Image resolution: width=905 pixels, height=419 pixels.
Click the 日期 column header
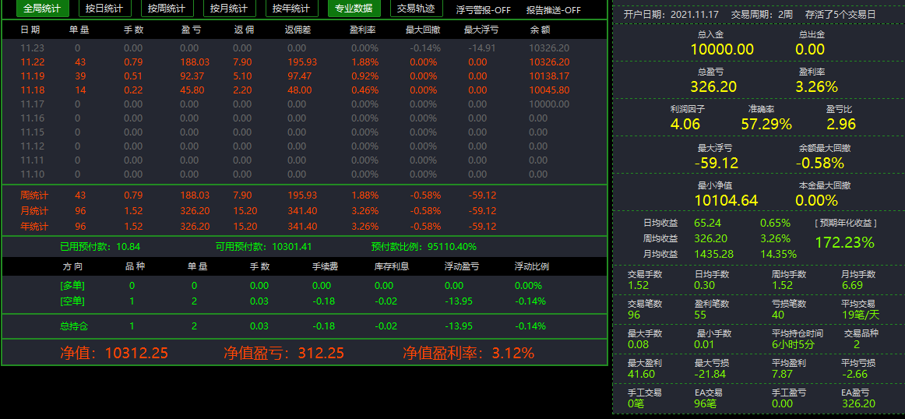30,30
